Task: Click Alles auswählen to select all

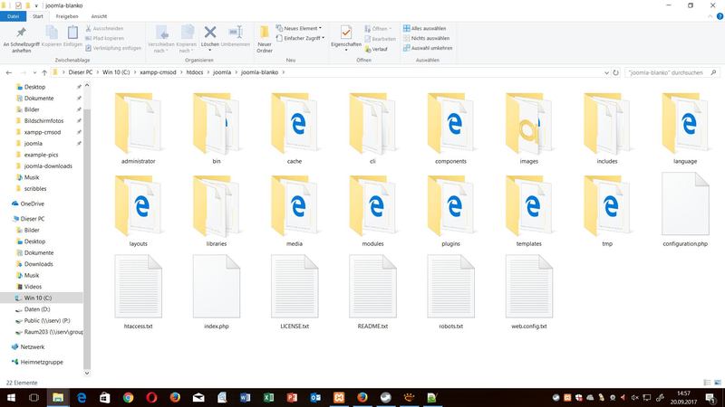Action: pos(428,28)
